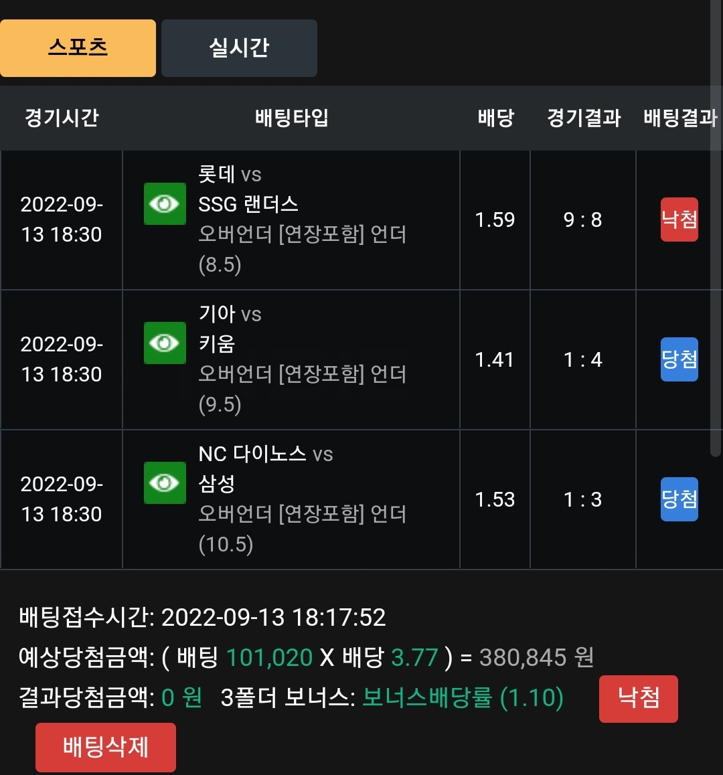
Task: Click the green eye icon for 기아 vs 키움
Action: [165, 343]
